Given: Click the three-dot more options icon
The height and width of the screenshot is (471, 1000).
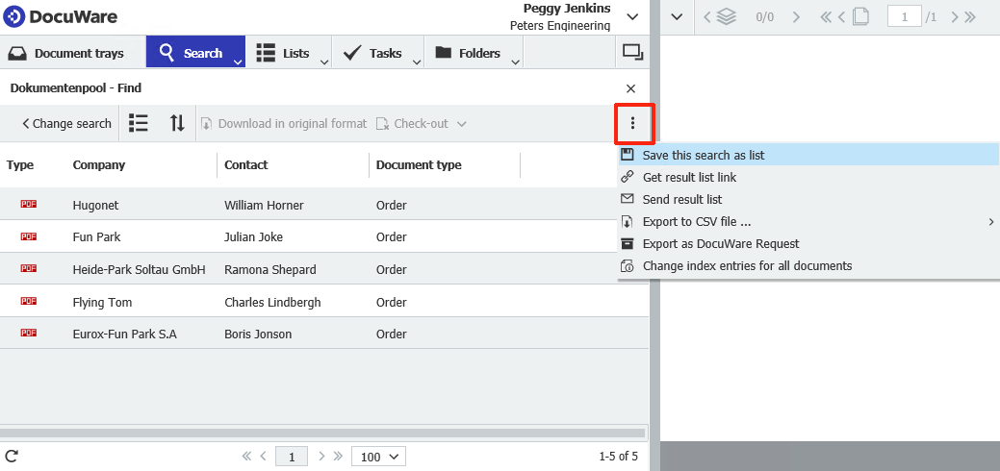Looking at the screenshot, I should click(632, 123).
